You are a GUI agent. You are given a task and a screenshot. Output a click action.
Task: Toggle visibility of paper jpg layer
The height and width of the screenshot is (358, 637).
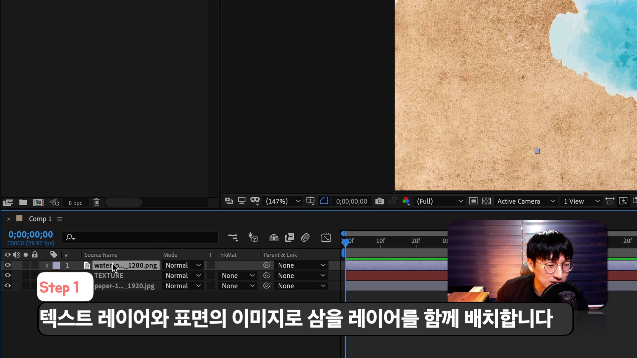tap(8, 286)
